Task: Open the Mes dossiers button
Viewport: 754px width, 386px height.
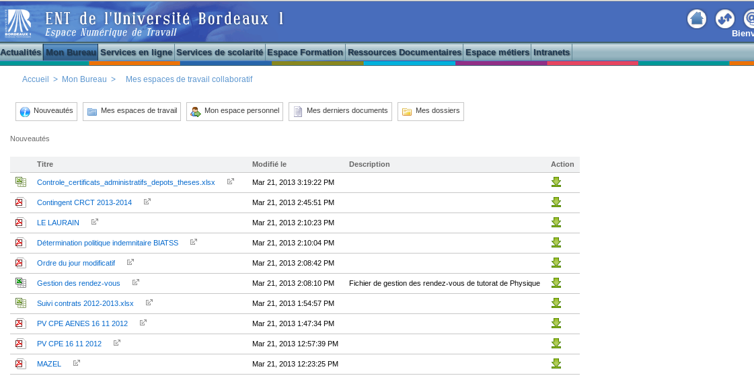Action: (430, 112)
